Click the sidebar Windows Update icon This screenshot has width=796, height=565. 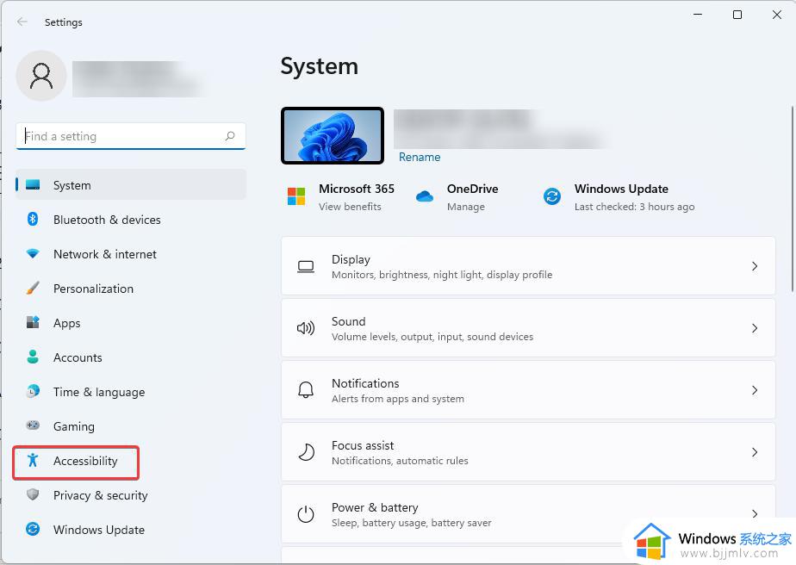point(33,529)
